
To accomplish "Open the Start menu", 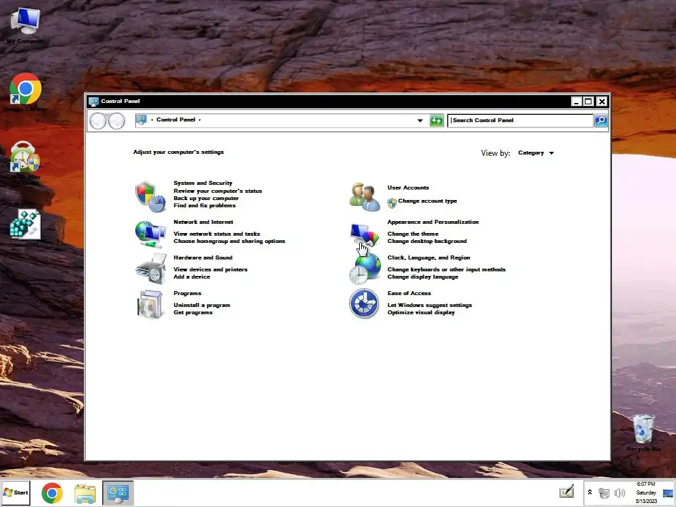I will tap(16, 492).
